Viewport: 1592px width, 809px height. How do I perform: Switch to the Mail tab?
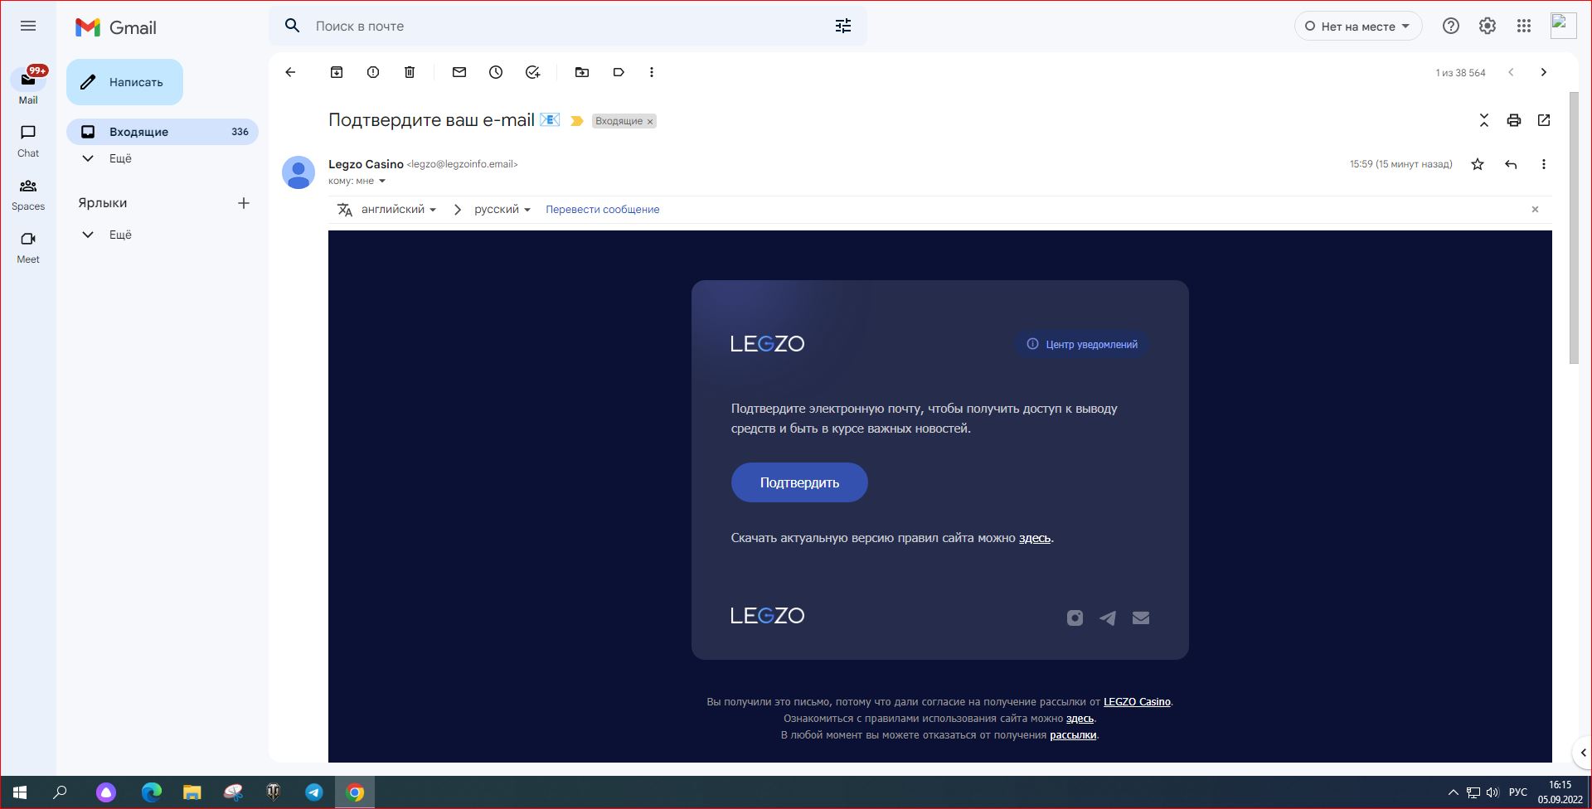tap(28, 86)
